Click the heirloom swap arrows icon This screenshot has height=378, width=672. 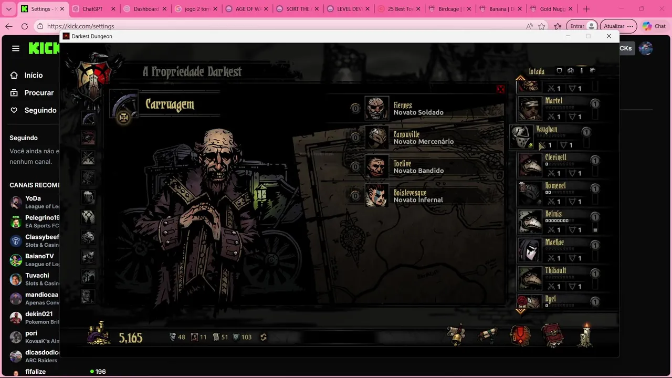264,337
